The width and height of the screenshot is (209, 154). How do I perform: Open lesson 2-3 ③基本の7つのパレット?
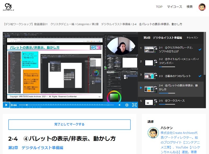click(171, 76)
